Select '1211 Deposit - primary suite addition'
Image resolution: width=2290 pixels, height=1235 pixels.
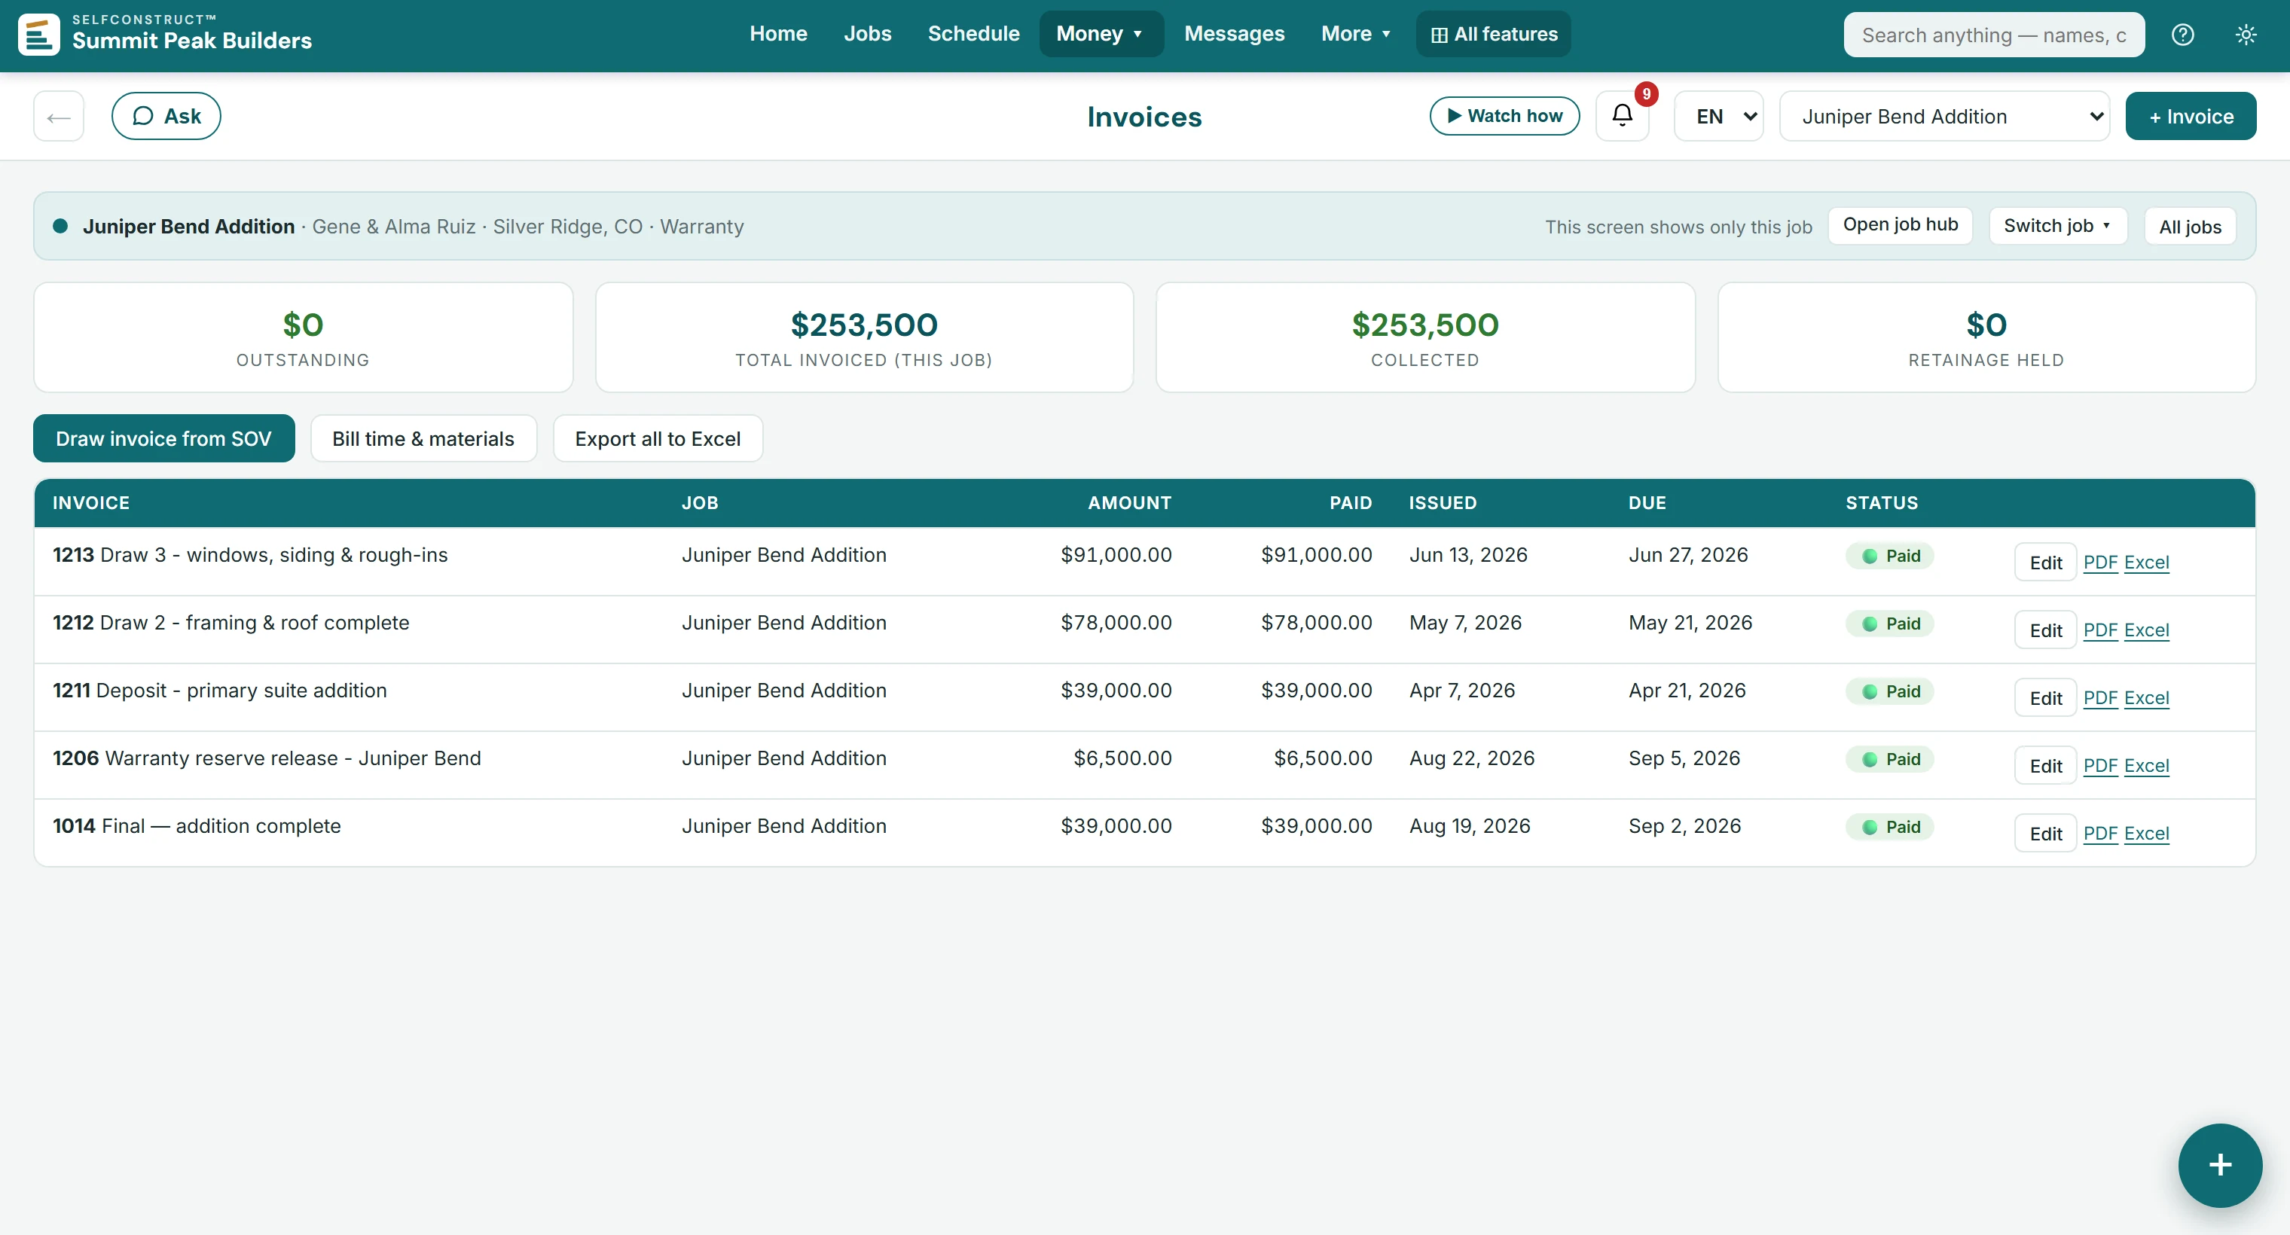point(219,691)
